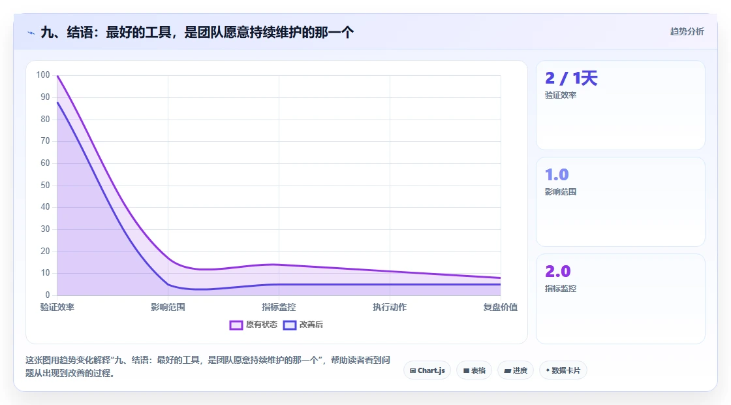Click the 50 y-axis value
Viewport: 731px width, 405px height.
[45, 186]
